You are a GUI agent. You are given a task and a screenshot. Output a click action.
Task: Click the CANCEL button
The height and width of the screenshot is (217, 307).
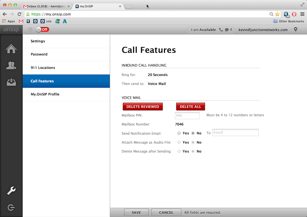166,212
